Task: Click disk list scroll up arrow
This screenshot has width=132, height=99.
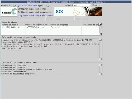Action: point(100,24)
